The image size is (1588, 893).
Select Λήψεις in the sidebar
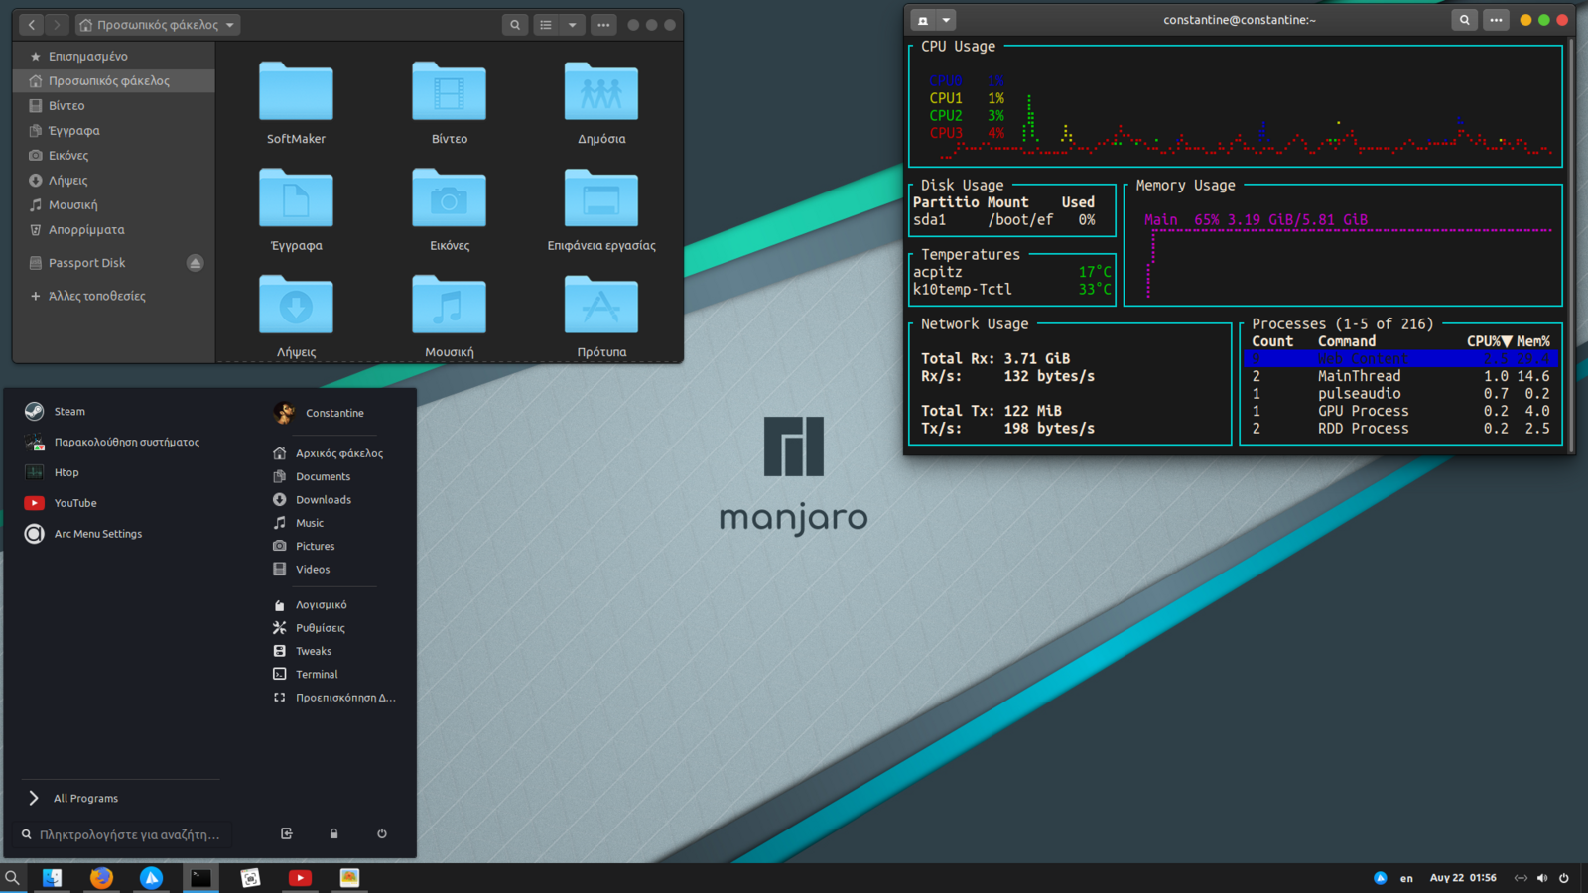click(x=114, y=180)
